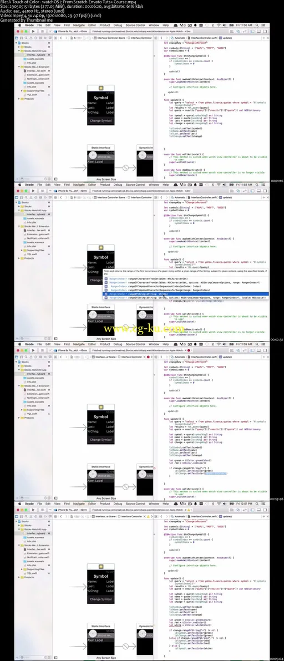Click red error icon in 11:59 AM jump bar
Screen dimensions: 284x661
[148, 357]
